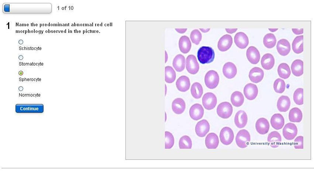
Task: Select the Stomatocyte radio button
Action: [x=21, y=58]
